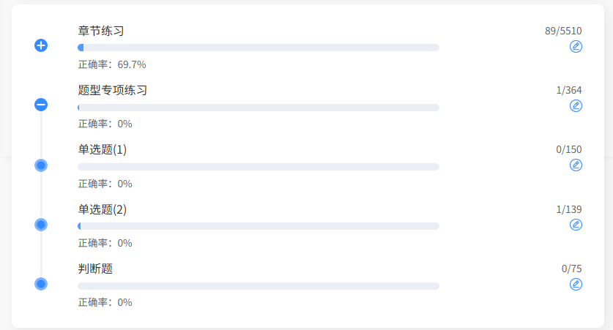This screenshot has width=613, height=330.
Task: Collapse 题型专项练习 with minus icon
Action: coord(41,105)
